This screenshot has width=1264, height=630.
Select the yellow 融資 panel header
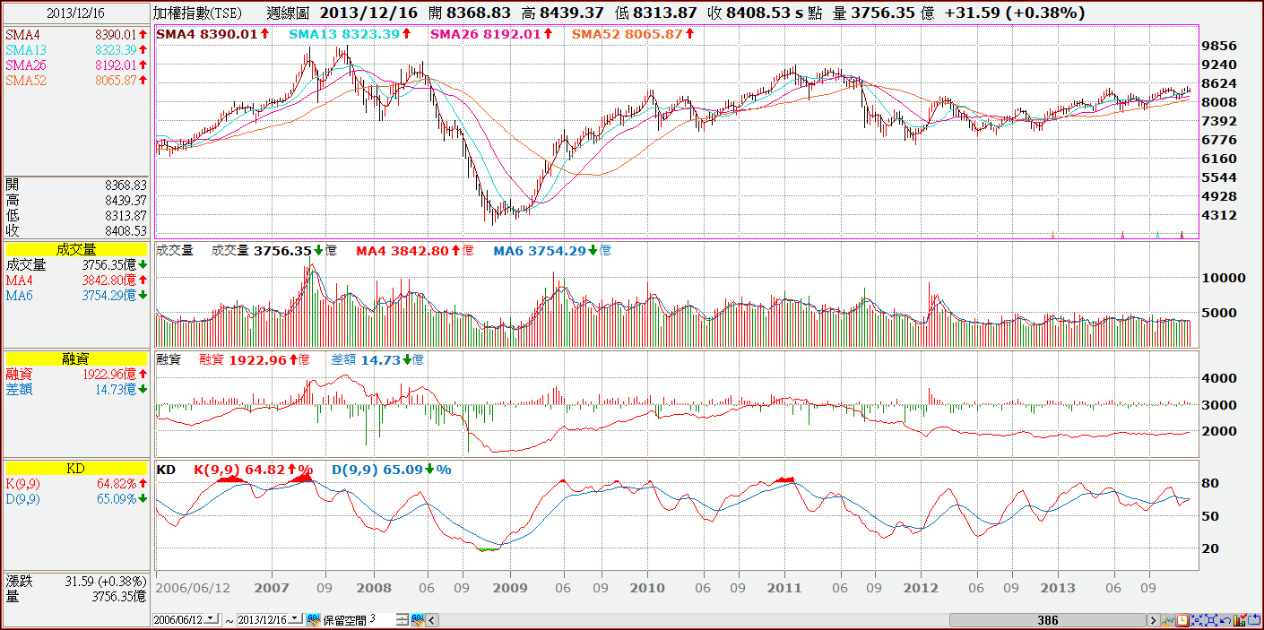coord(75,358)
